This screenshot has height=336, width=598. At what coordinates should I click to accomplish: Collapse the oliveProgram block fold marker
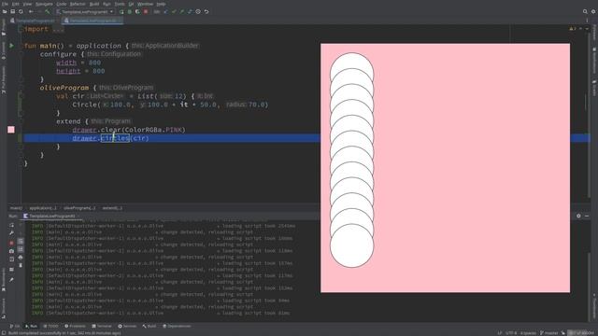[21, 88]
